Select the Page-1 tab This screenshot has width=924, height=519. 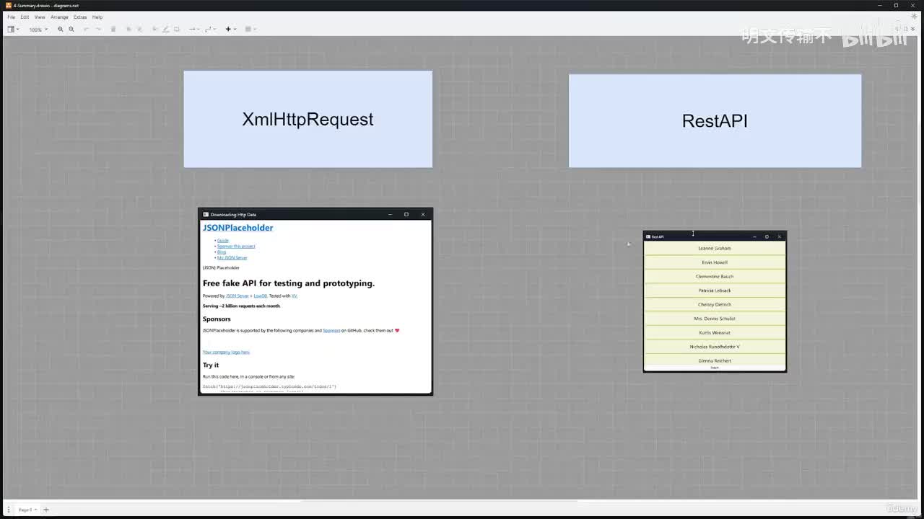tap(27, 510)
